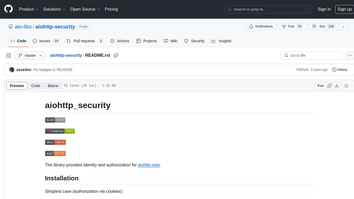View the file History
Screen dimensions: 354x199
click(x=340, y=70)
